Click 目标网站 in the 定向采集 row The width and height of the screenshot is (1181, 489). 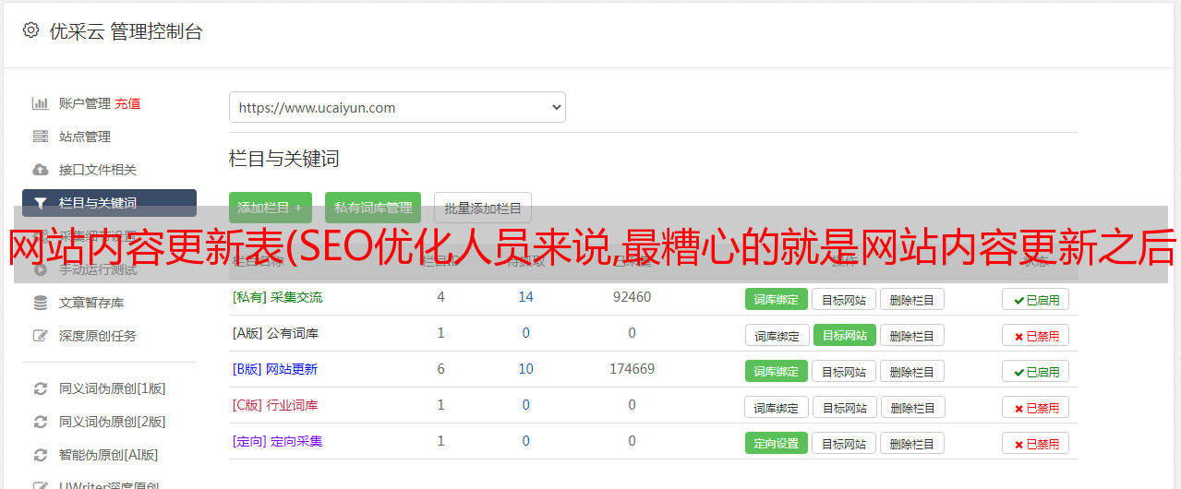click(x=844, y=443)
